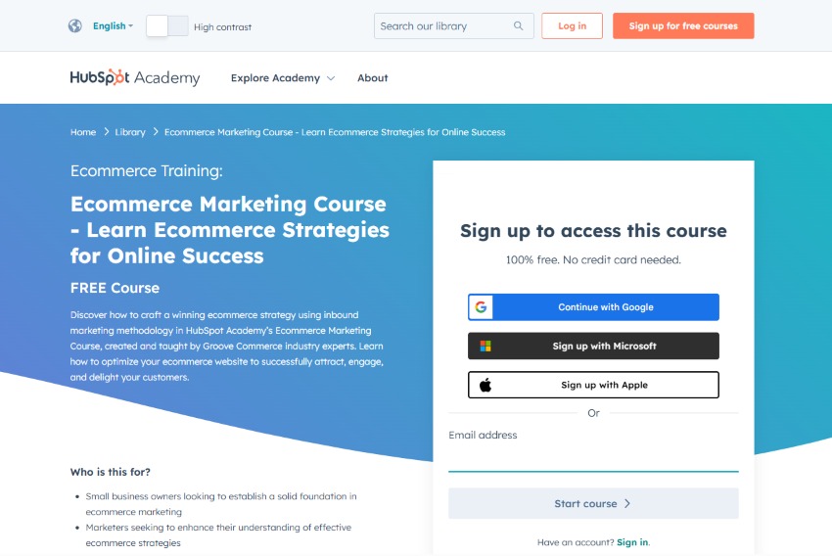Click the Log in button

point(572,26)
